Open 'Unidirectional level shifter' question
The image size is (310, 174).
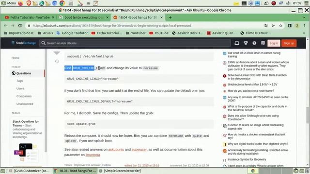pos(252,85)
